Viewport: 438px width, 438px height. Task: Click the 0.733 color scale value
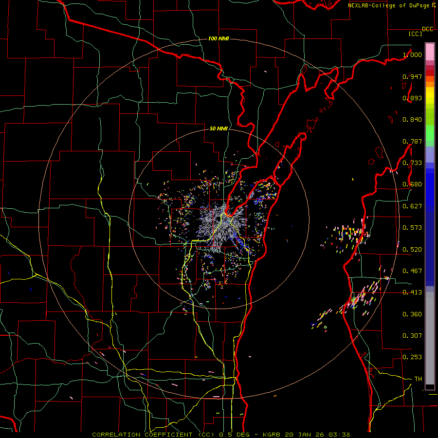[412, 163]
